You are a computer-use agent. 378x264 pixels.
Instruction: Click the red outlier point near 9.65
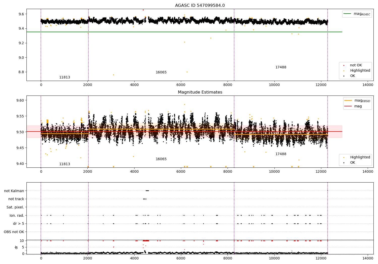pyautogui.click(x=143, y=10)
